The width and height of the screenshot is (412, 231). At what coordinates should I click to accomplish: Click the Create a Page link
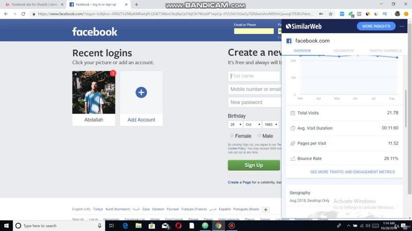point(239,182)
